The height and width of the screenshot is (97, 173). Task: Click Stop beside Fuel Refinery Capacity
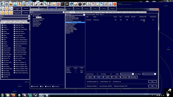pyautogui.click(x=152, y=82)
